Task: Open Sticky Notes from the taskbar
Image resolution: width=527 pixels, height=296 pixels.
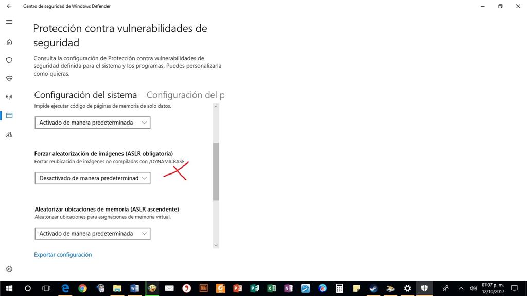Action: pos(357,288)
